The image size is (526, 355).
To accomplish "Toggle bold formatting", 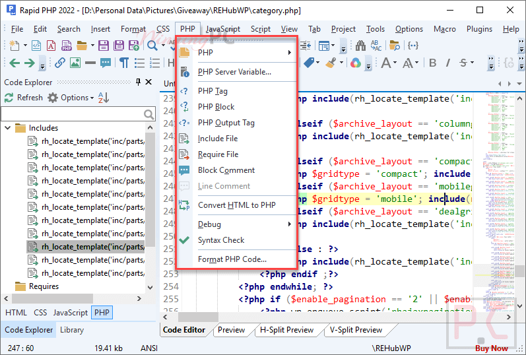I will [x=433, y=63].
